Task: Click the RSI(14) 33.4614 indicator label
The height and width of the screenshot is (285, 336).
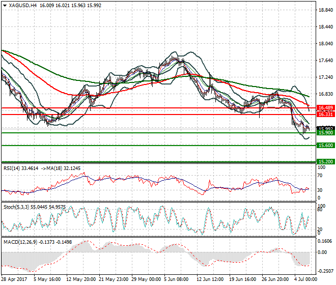Action: pos(21,168)
